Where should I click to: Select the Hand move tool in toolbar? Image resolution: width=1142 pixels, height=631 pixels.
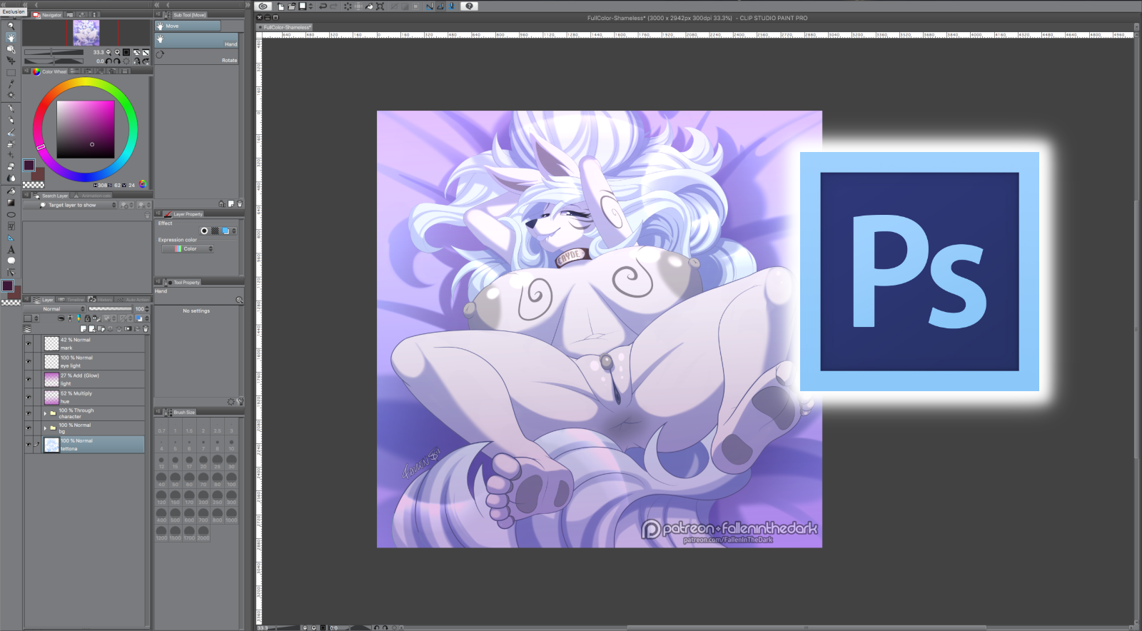pyautogui.click(x=11, y=38)
